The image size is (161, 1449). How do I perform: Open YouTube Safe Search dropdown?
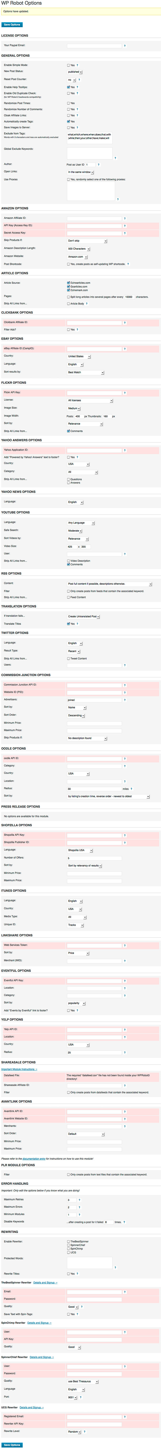75,530
